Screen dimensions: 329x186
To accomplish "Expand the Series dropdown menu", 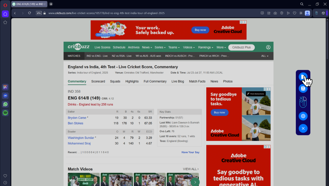I will (160, 47).
